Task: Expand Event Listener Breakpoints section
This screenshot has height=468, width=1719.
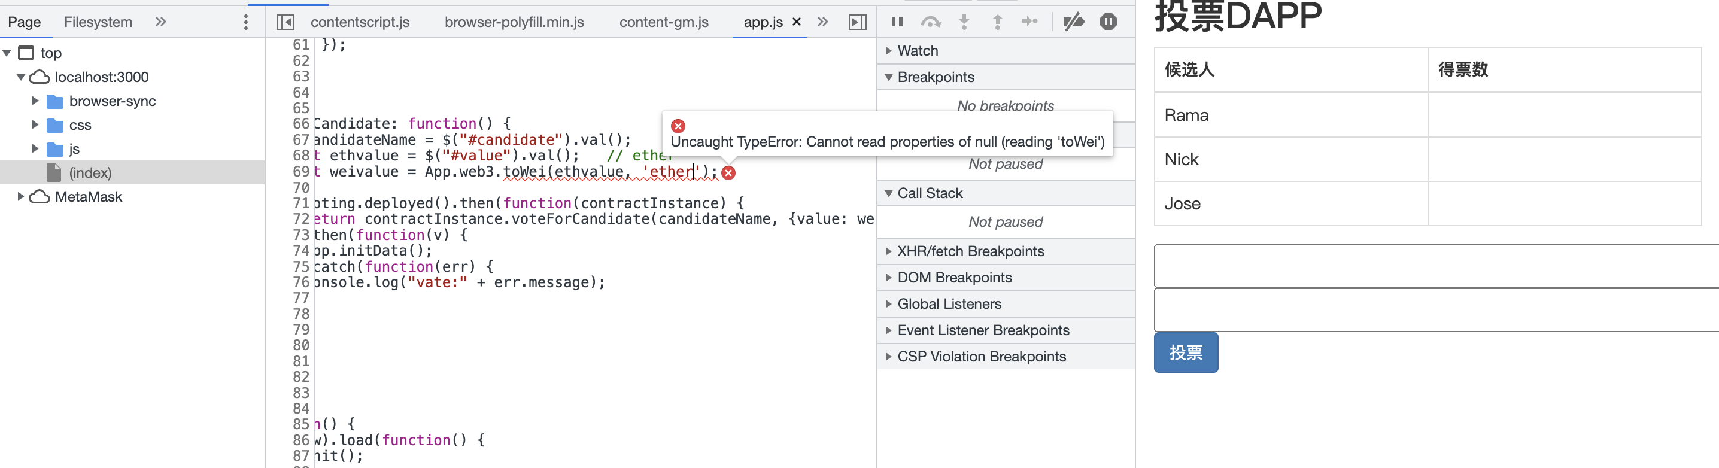Action: click(x=1006, y=330)
